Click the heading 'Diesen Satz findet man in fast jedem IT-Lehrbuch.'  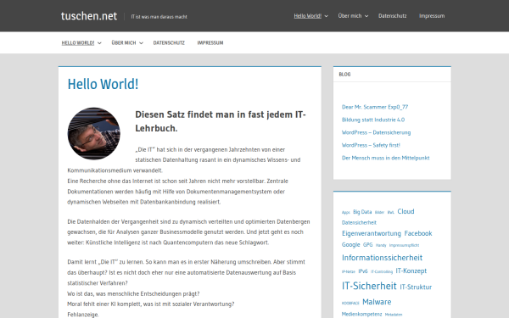point(221,121)
